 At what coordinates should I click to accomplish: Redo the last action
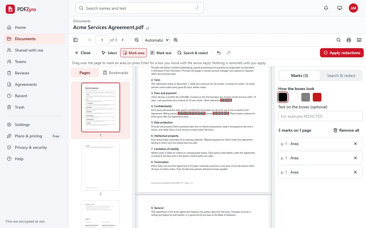coord(228,53)
